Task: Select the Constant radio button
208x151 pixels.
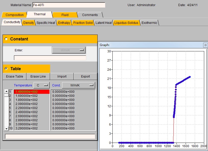Action: (x=6, y=39)
